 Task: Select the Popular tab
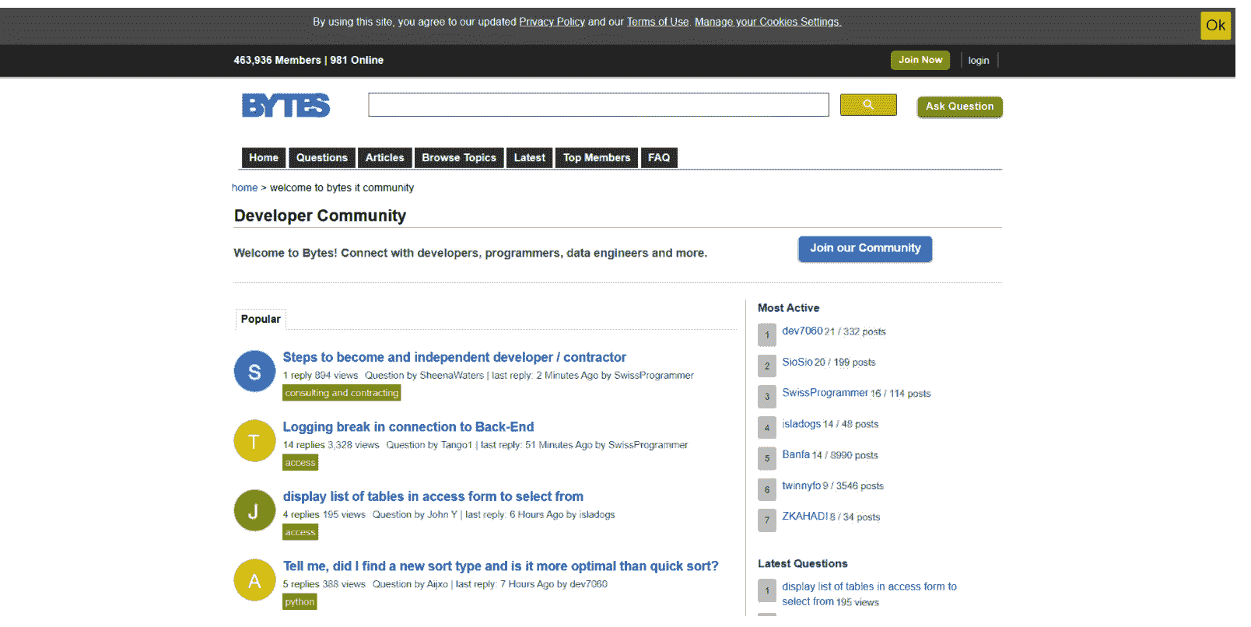[x=261, y=319]
